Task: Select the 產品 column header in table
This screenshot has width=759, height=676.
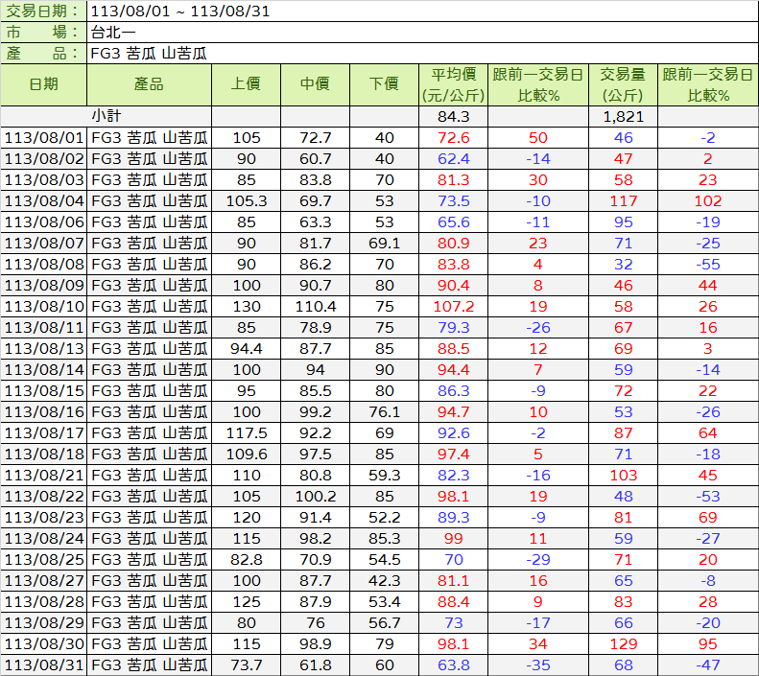Action: 149,84
